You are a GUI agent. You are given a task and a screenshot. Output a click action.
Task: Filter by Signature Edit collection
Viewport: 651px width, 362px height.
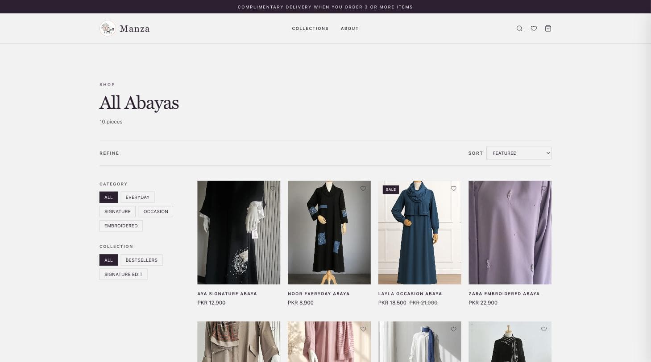(123, 274)
